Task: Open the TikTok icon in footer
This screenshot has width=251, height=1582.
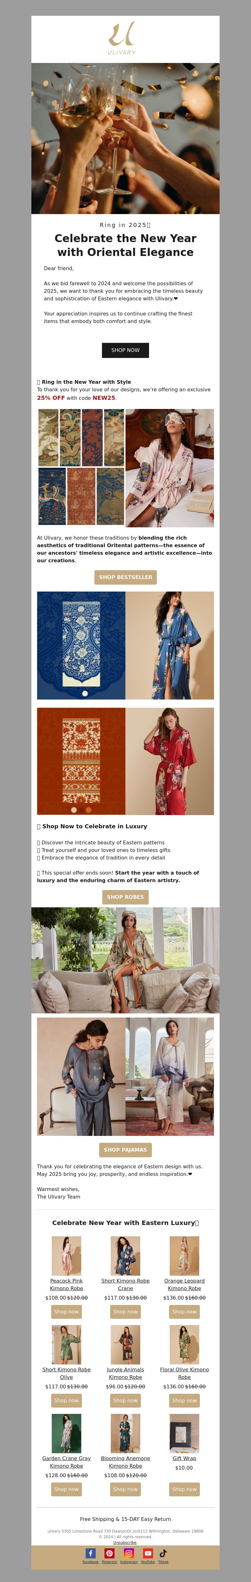Action: (x=163, y=1553)
